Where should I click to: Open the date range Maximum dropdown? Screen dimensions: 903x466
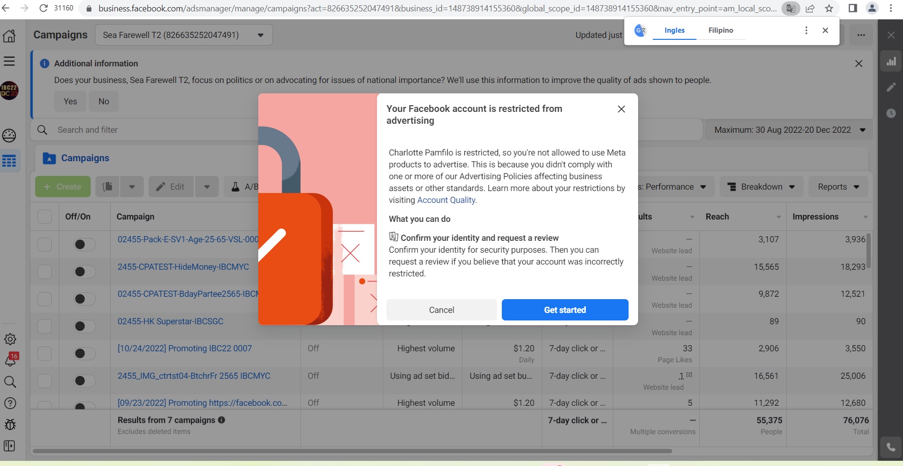(x=788, y=130)
